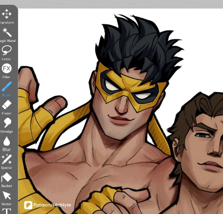Click the gray bar above the canvas
223x214 pixels.
click(x=120, y=4)
